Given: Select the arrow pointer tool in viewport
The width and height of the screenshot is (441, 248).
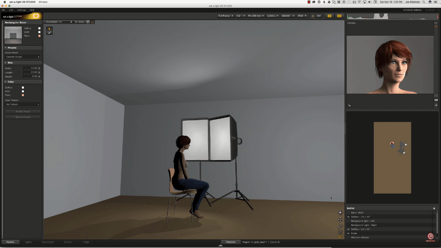Looking at the screenshot, I should pyautogui.click(x=49, y=29).
